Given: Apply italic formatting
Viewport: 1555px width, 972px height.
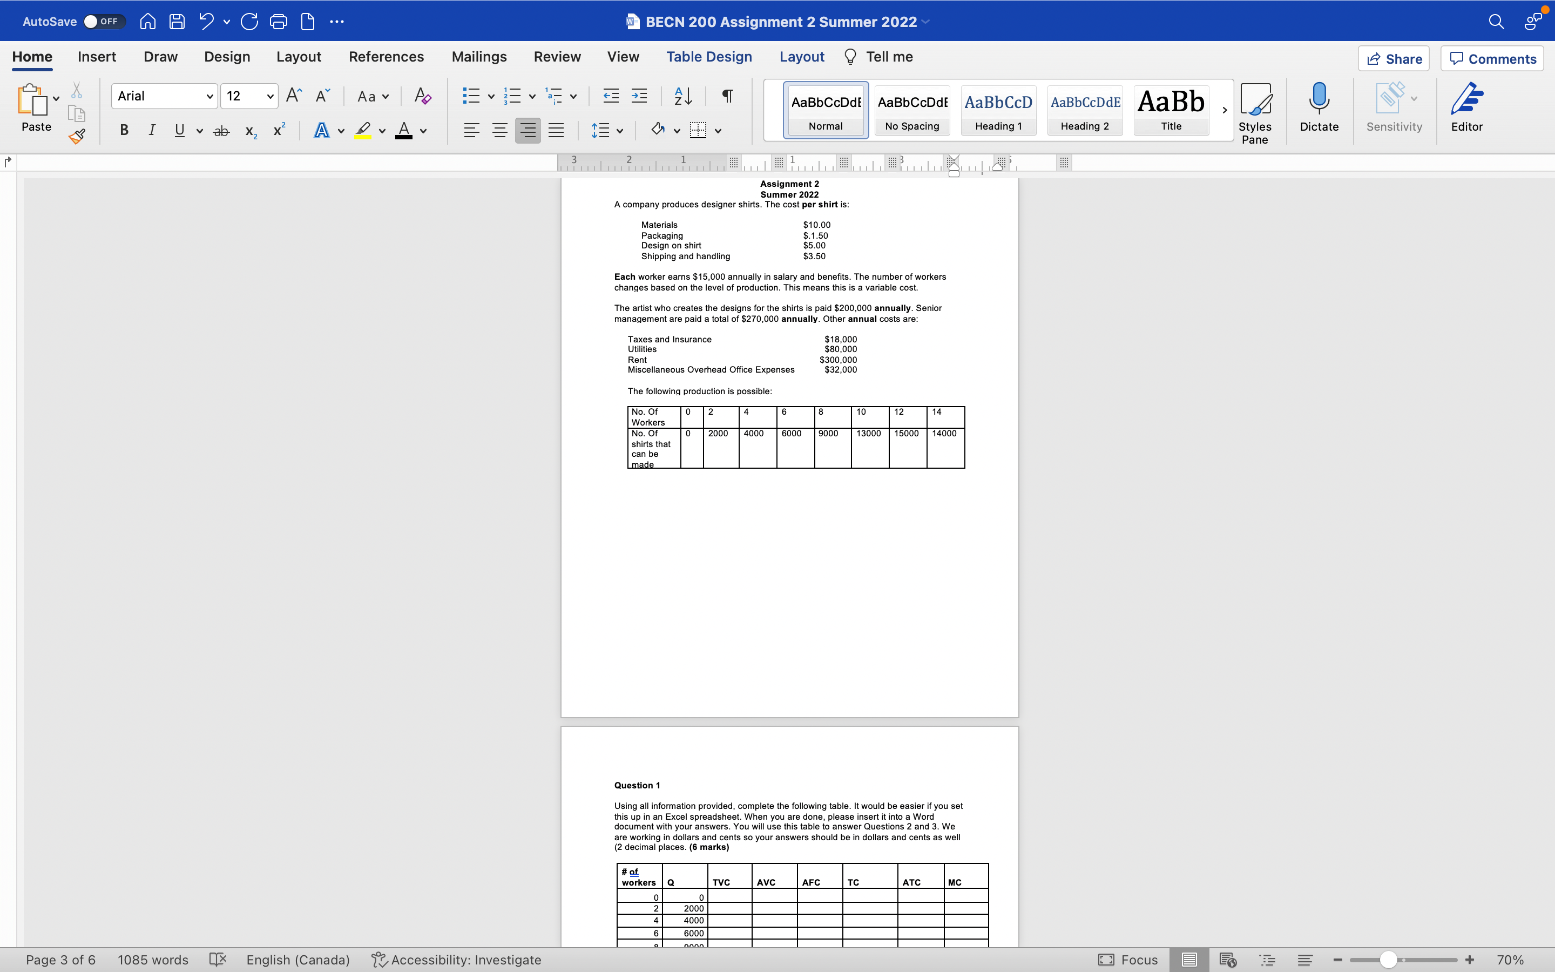Looking at the screenshot, I should (x=152, y=130).
